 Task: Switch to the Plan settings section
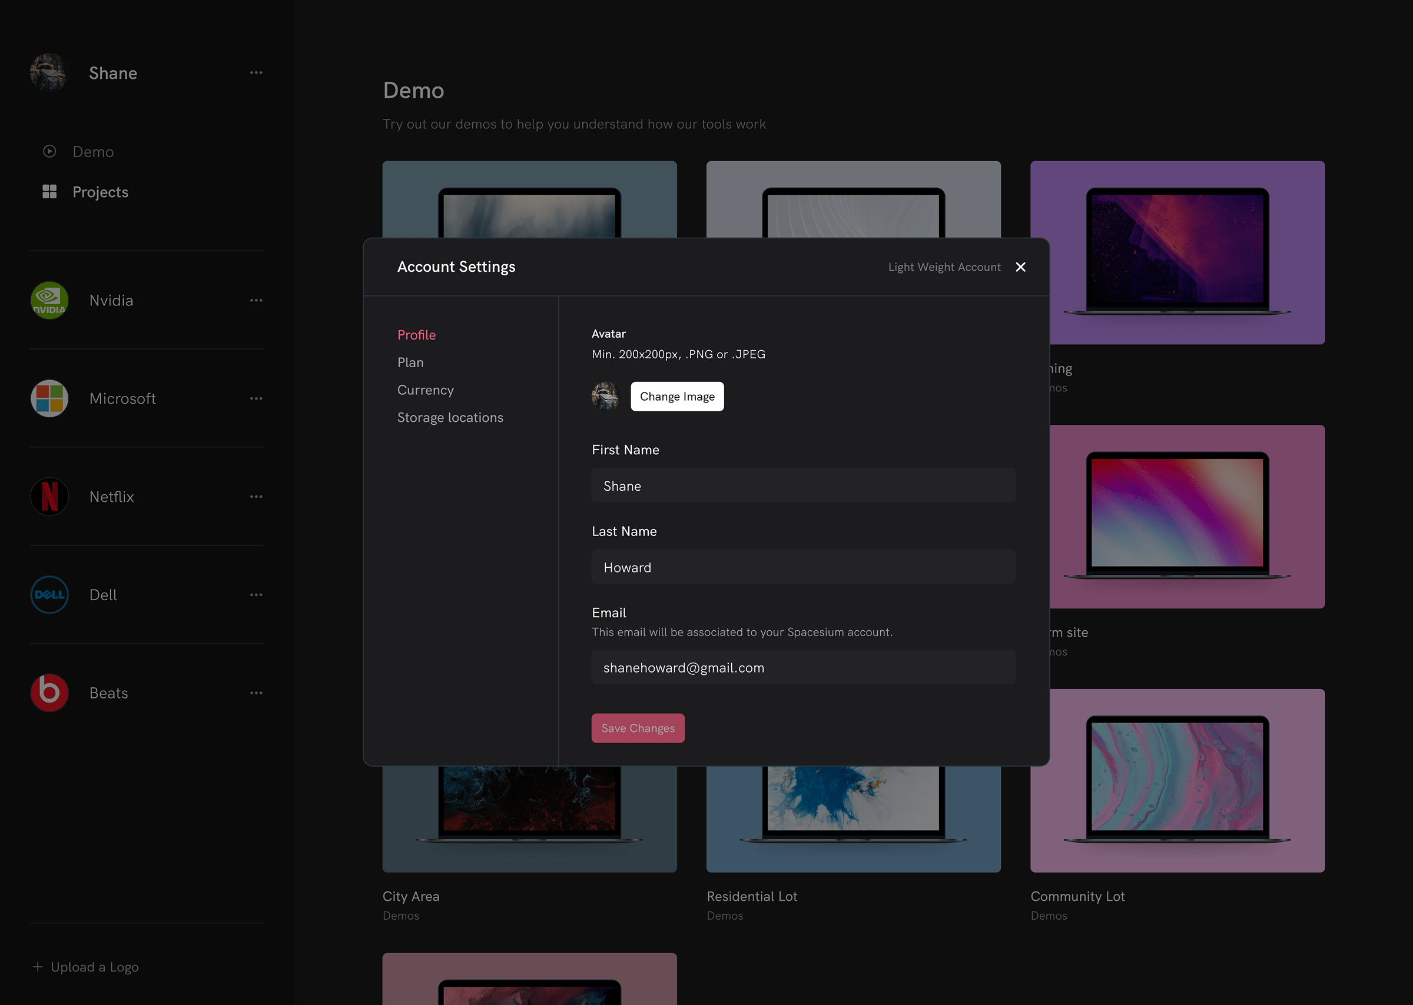click(x=410, y=362)
